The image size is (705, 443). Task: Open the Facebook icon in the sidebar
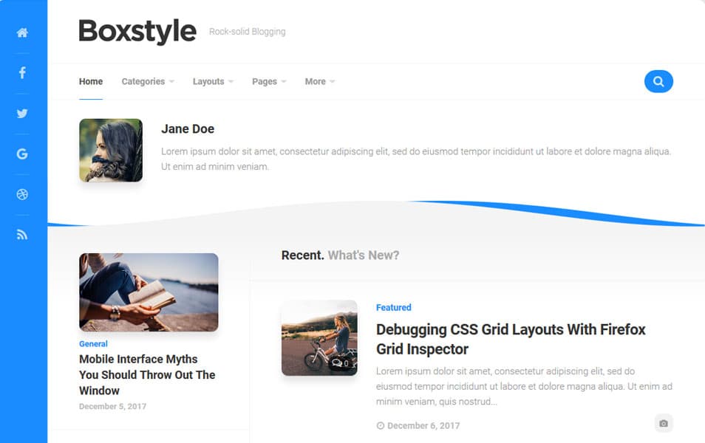click(x=22, y=72)
